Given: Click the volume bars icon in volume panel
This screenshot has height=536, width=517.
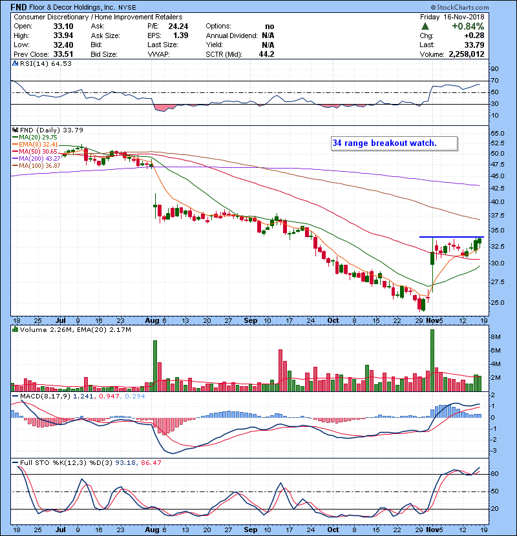Looking at the screenshot, I should [15, 329].
